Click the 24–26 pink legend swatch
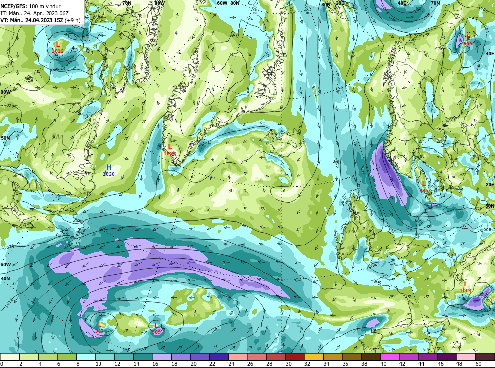This screenshot has width=495, height=368. [x=238, y=357]
